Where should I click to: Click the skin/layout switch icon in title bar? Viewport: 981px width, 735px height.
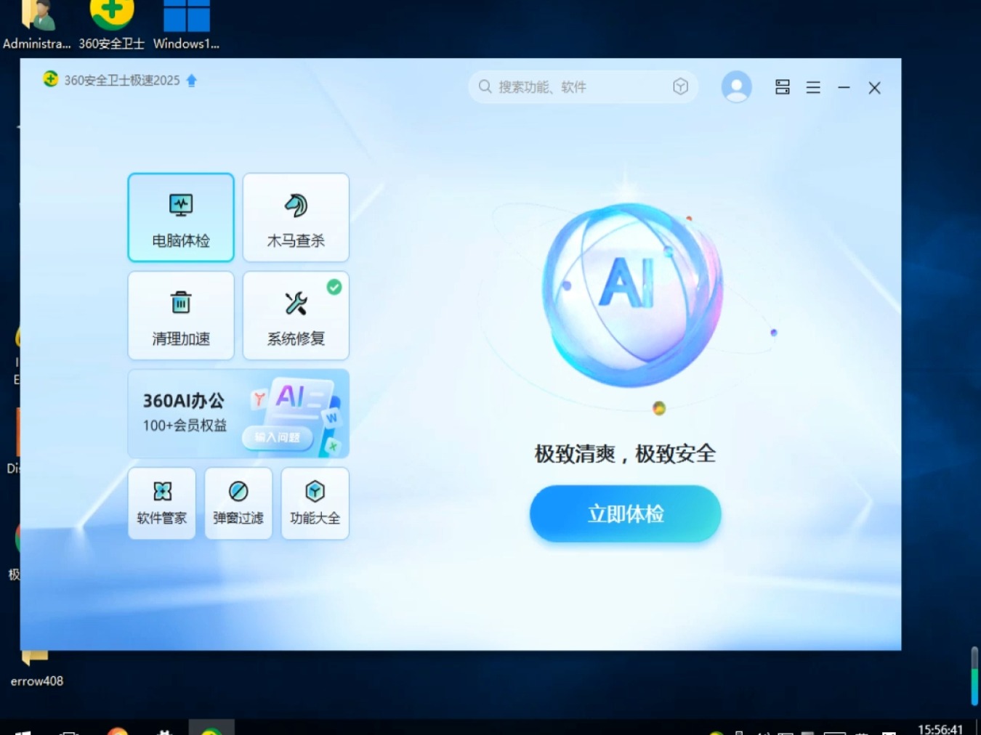(783, 87)
